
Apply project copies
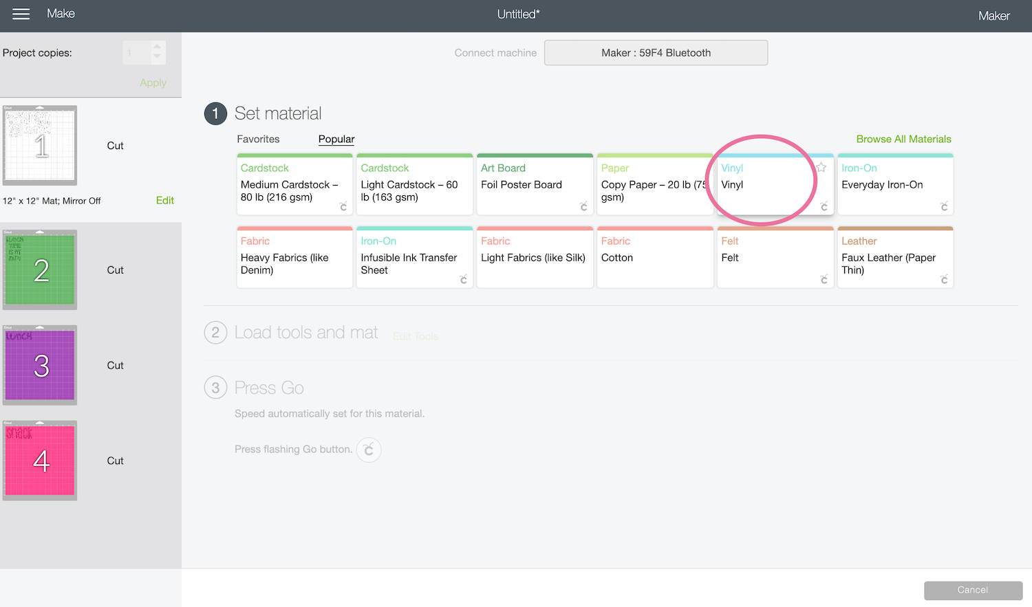pyautogui.click(x=153, y=82)
